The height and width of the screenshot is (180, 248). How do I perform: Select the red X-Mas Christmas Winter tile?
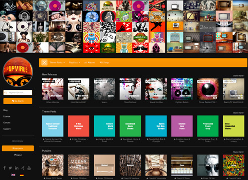(x=78, y=126)
